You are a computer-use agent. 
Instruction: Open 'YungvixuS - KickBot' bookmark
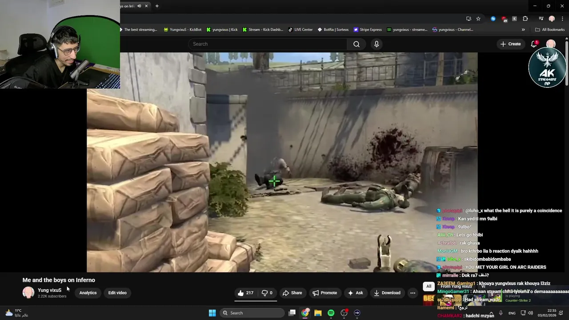(182, 30)
